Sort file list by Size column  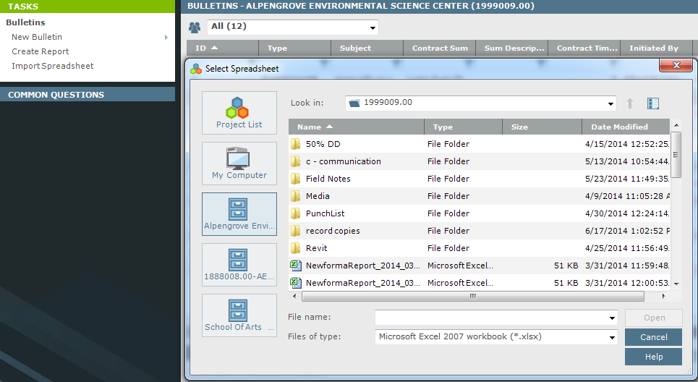(x=542, y=127)
